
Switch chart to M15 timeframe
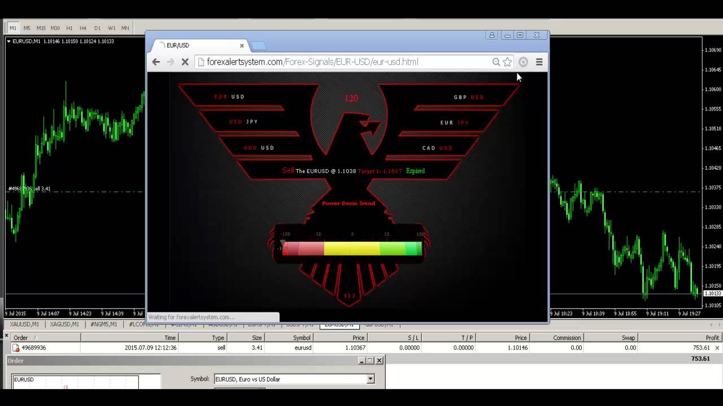[x=41, y=28]
